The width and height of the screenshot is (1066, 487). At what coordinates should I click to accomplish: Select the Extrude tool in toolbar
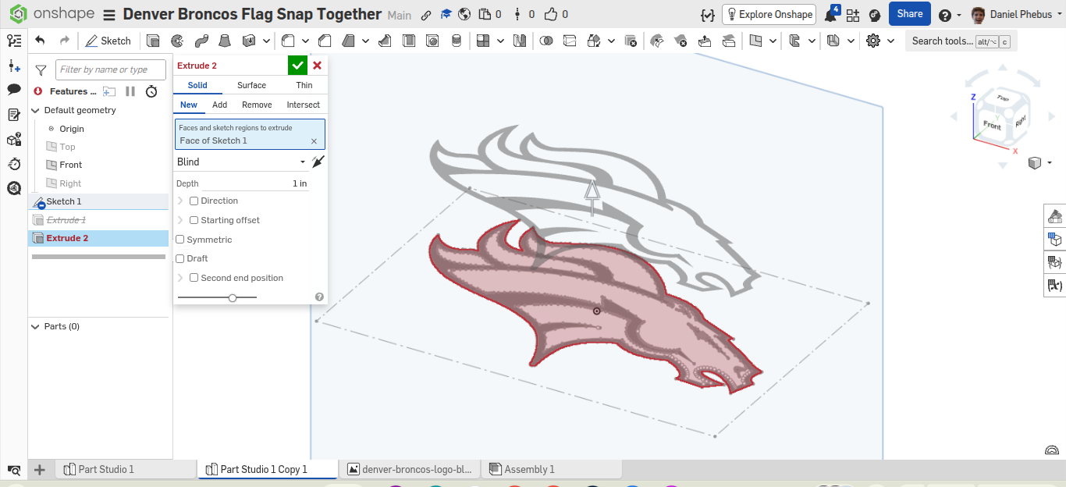(x=153, y=41)
